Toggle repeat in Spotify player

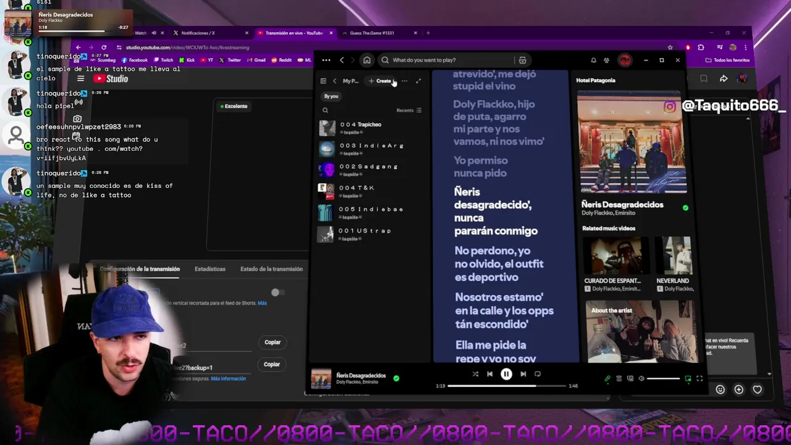(x=537, y=374)
